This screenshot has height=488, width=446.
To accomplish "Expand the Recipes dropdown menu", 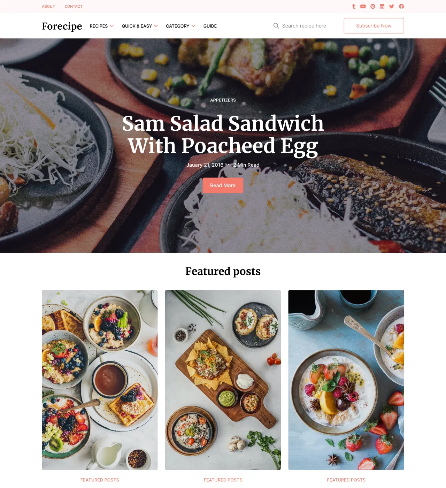I will click(x=102, y=26).
